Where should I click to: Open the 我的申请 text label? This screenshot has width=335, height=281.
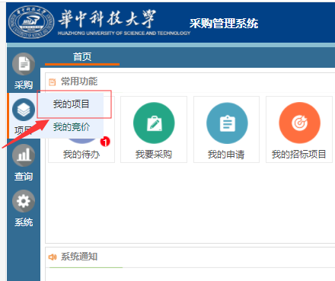point(226,154)
